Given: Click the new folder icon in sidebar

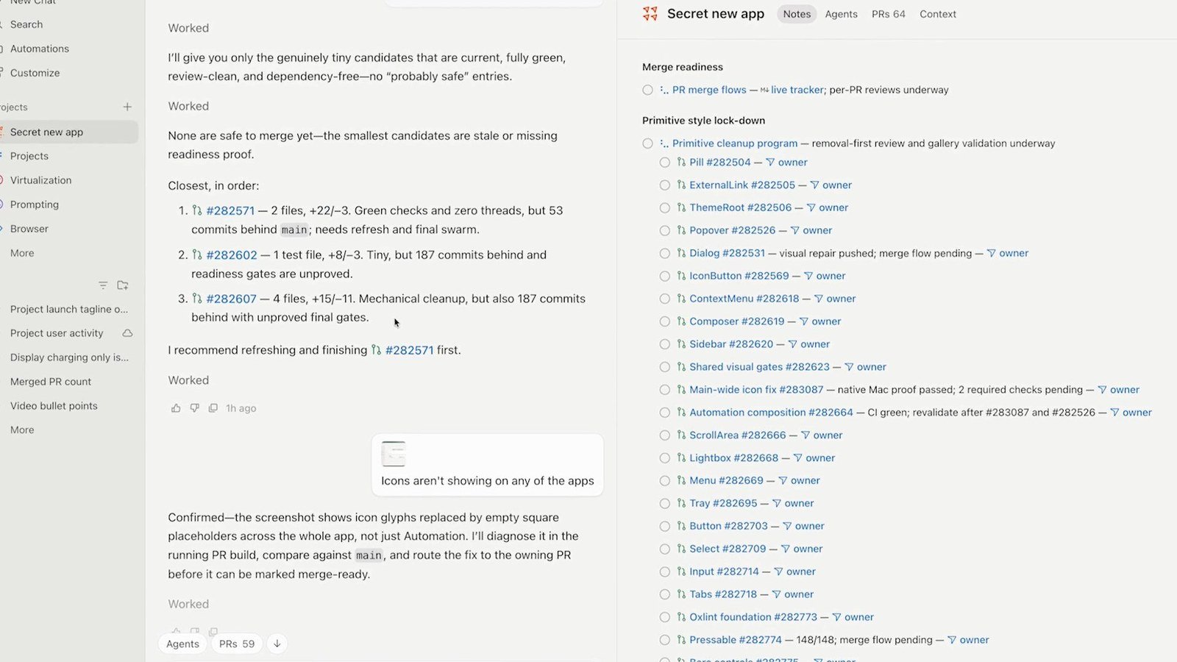Looking at the screenshot, I should 123,285.
